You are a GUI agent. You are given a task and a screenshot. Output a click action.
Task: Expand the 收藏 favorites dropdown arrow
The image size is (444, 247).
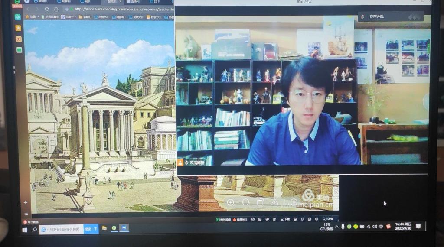coord(39,17)
